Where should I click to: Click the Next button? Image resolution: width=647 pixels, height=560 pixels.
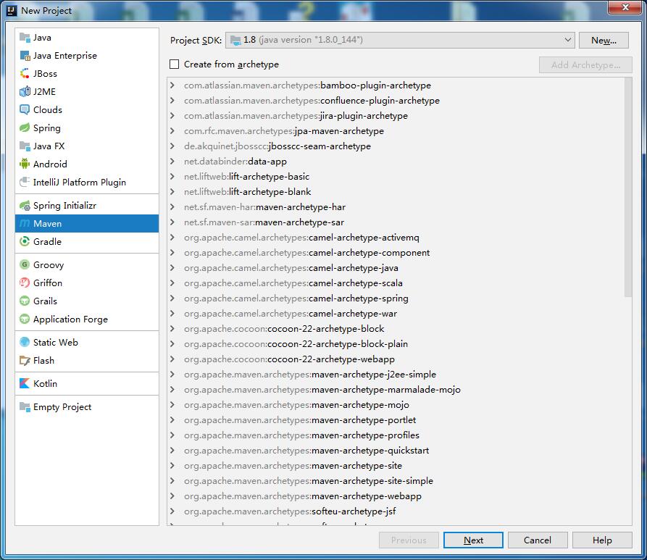pos(473,540)
